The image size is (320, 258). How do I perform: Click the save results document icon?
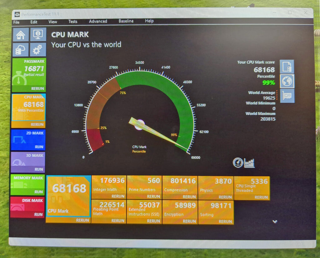point(287,67)
